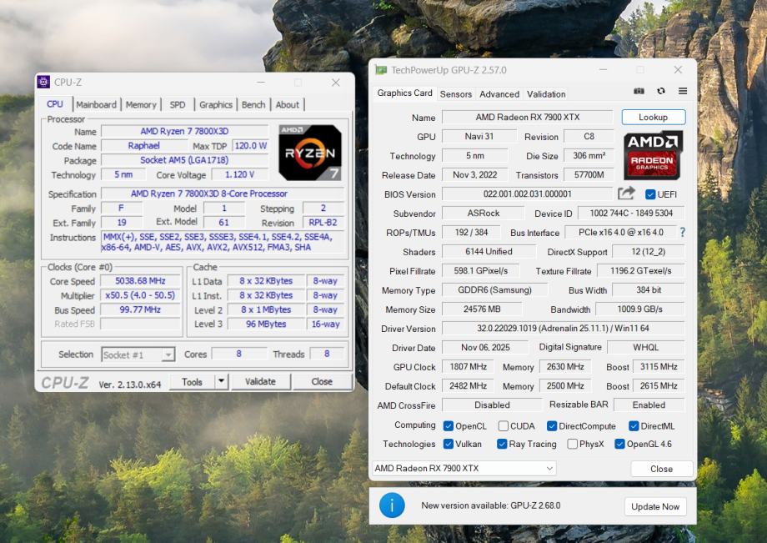Click the GPU-Z refresh icon
Viewport: 767px width, 543px height.
click(x=661, y=91)
